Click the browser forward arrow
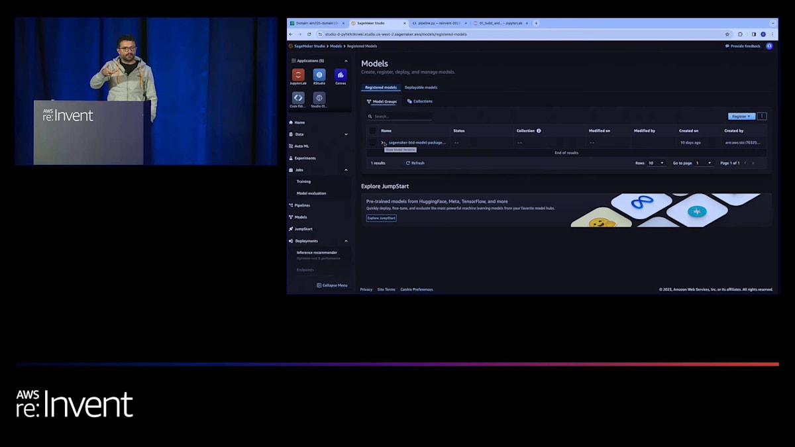 coord(299,34)
